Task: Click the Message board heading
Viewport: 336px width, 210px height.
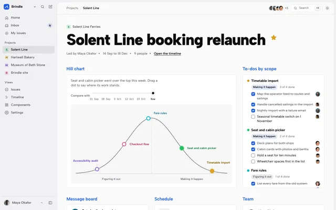Action: pos(82,199)
